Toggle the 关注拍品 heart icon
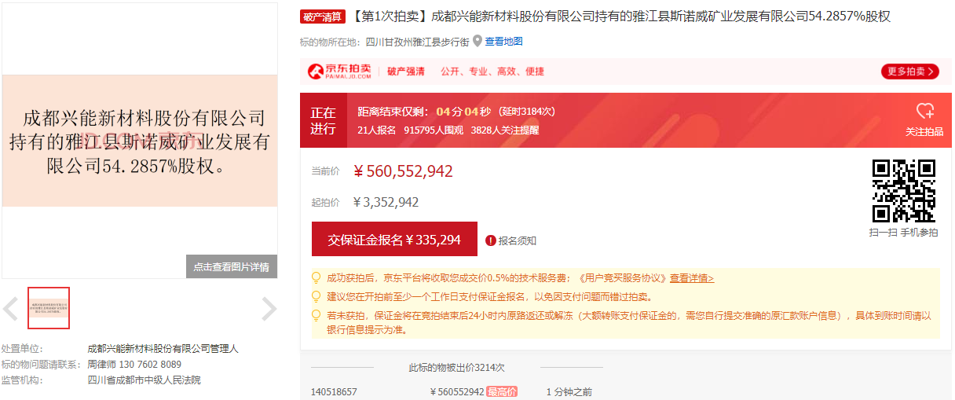This screenshot has height=400, width=955. coord(924,112)
